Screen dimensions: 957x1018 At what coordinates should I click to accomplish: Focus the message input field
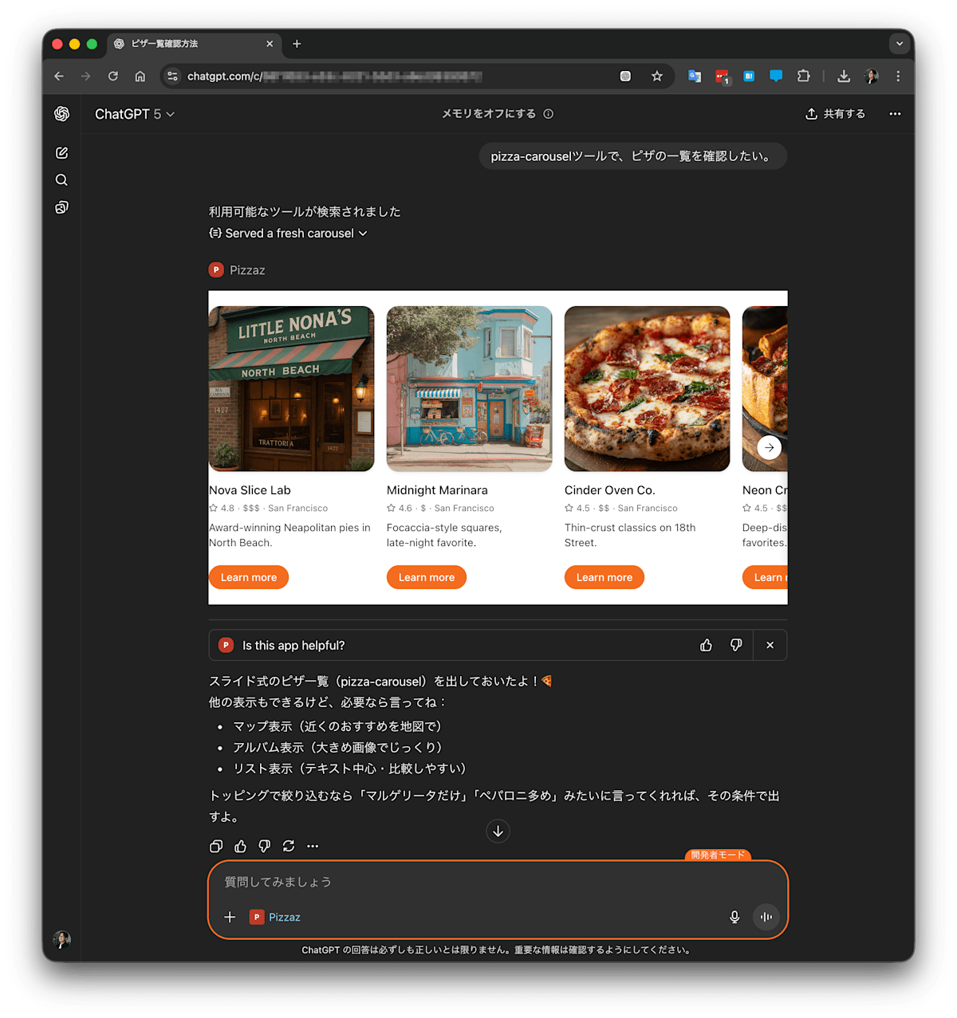coord(498,882)
